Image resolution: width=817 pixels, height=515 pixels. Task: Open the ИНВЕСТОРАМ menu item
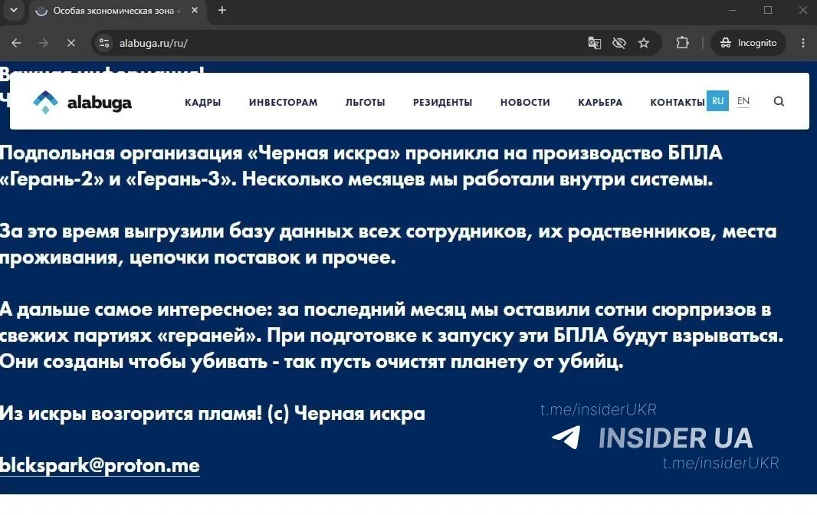coord(283,102)
